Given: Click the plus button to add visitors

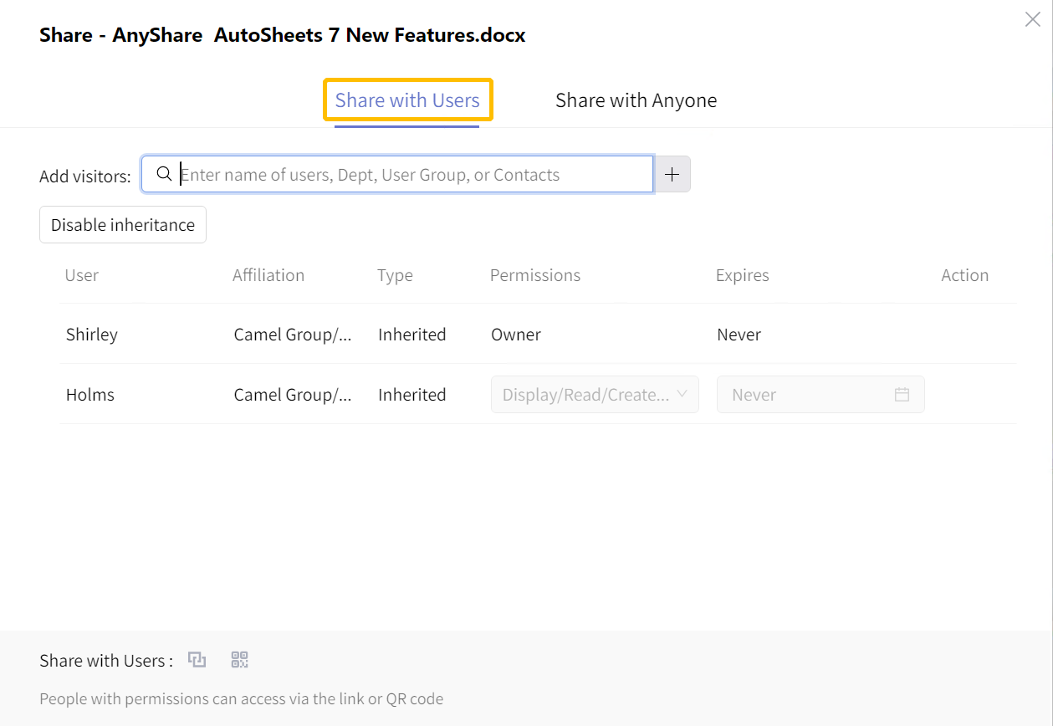Looking at the screenshot, I should point(672,174).
